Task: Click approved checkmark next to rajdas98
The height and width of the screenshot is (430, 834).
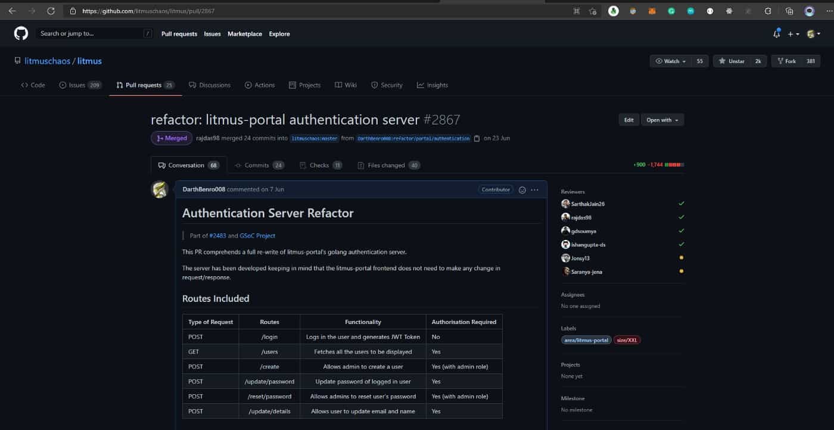Action: pyautogui.click(x=681, y=217)
